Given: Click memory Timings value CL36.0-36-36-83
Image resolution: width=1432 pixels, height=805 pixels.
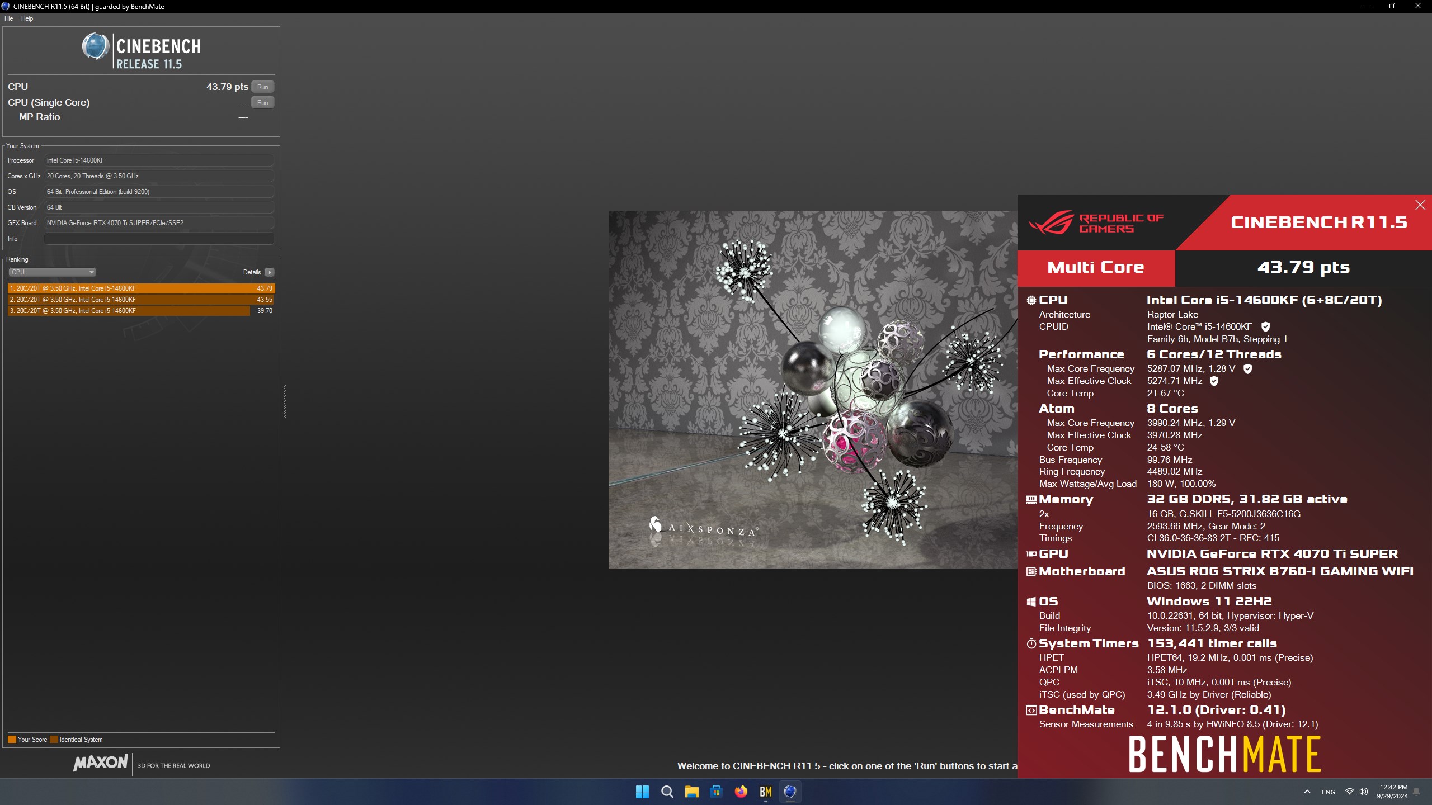Looking at the screenshot, I should (x=1213, y=538).
